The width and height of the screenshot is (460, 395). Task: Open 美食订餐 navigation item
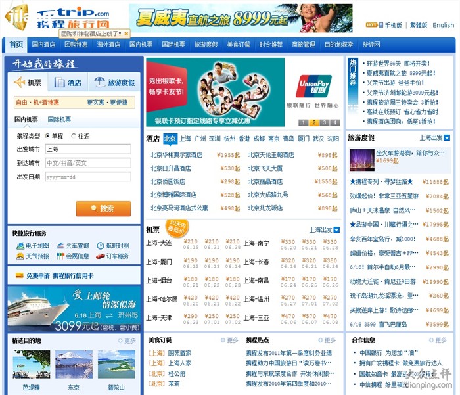239,45
